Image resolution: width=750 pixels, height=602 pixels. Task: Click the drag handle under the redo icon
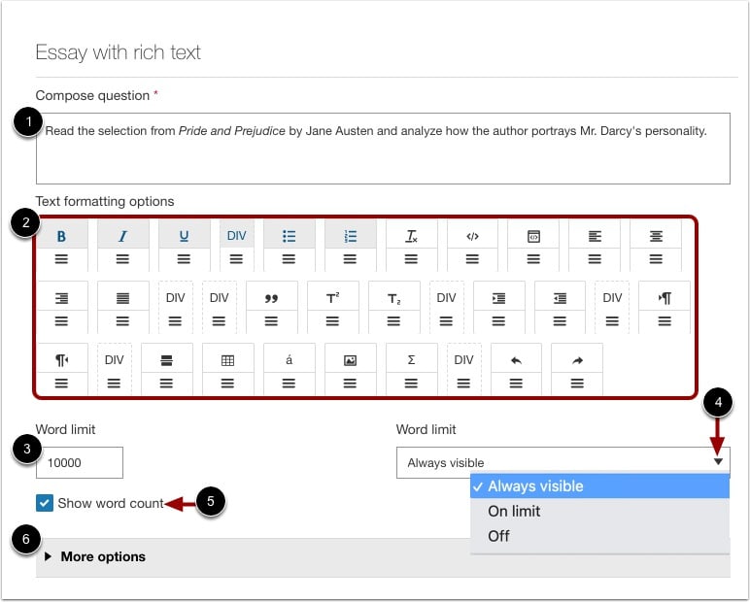point(577,383)
